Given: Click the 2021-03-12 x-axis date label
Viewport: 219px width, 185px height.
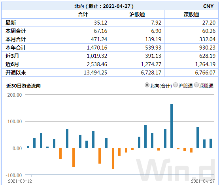Looking at the screenshot, I should click(x=20, y=181).
